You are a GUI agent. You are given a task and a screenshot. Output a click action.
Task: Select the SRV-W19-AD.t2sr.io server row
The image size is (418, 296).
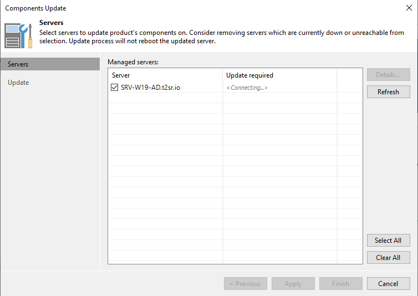(235, 88)
